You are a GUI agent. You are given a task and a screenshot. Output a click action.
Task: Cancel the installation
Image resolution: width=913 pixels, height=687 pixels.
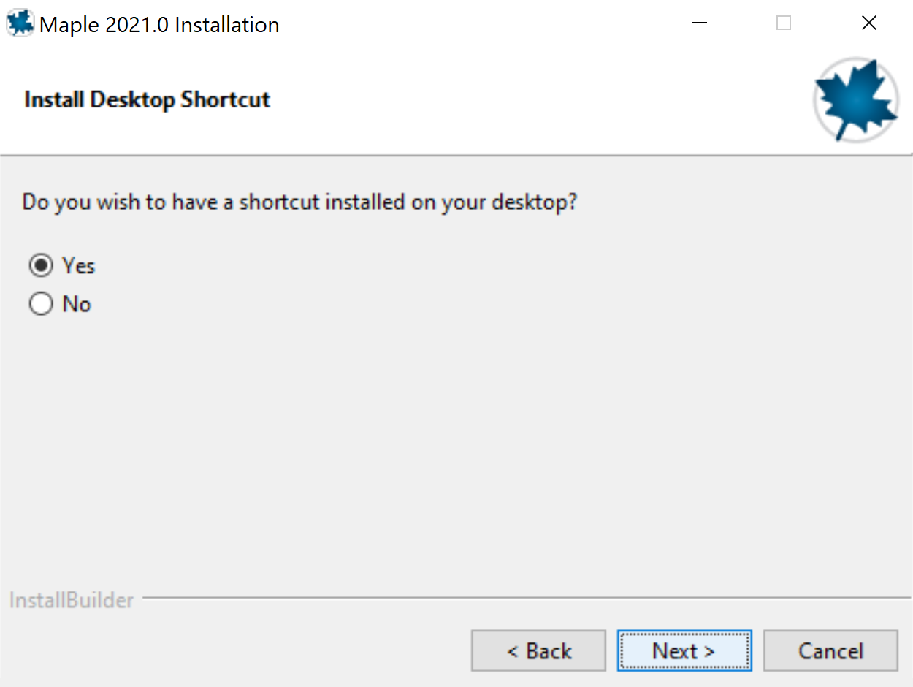coord(830,650)
